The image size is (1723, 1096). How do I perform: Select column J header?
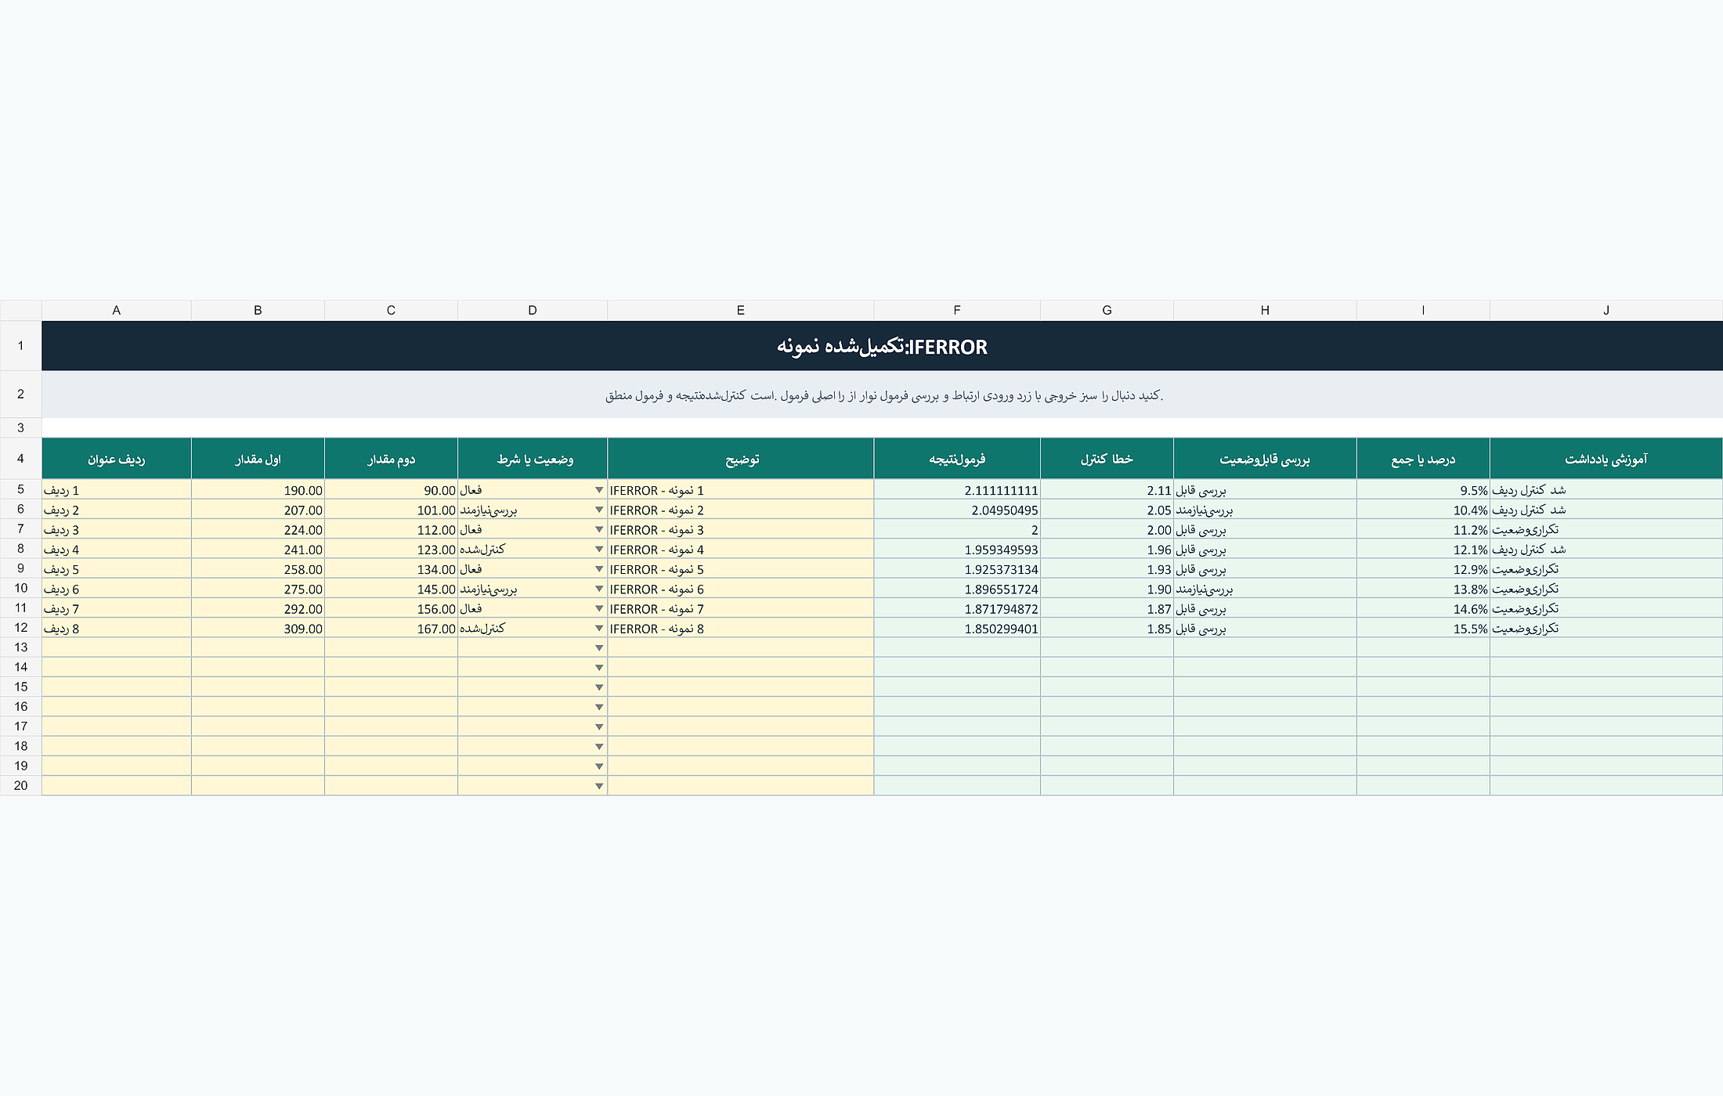coord(1606,310)
